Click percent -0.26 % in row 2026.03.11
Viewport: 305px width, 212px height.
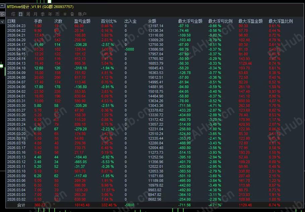click(x=107, y=166)
